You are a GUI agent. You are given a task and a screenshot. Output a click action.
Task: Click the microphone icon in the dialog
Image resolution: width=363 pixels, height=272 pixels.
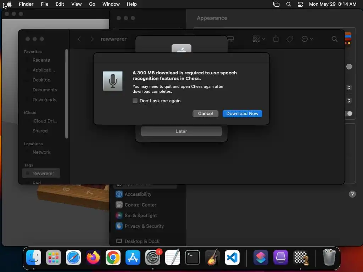tap(113, 81)
